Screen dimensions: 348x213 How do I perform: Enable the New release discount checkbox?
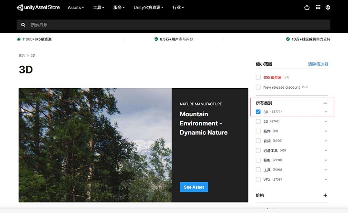click(258, 87)
